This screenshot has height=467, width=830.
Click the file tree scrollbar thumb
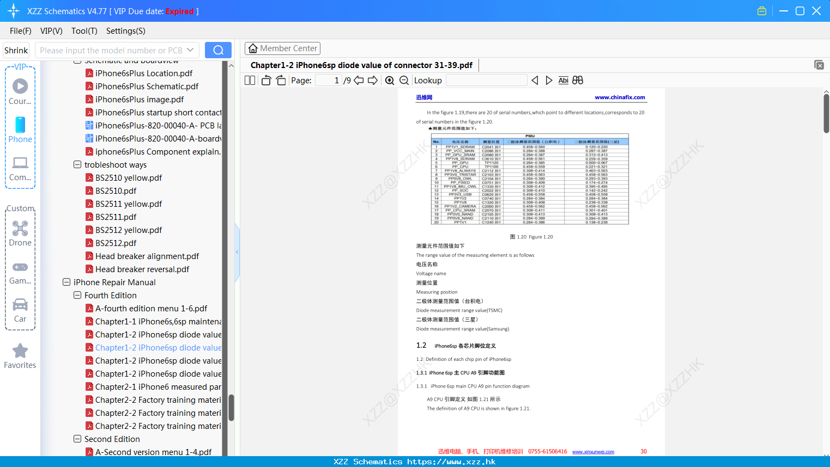[x=231, y=408]
